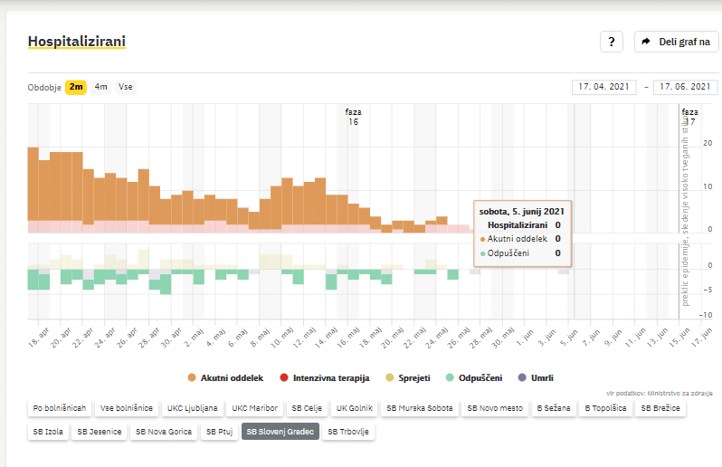Image resolution: width=722 pixels, height=467 pixels.
Task: Select the 4m period option
Action: point(100,87)
